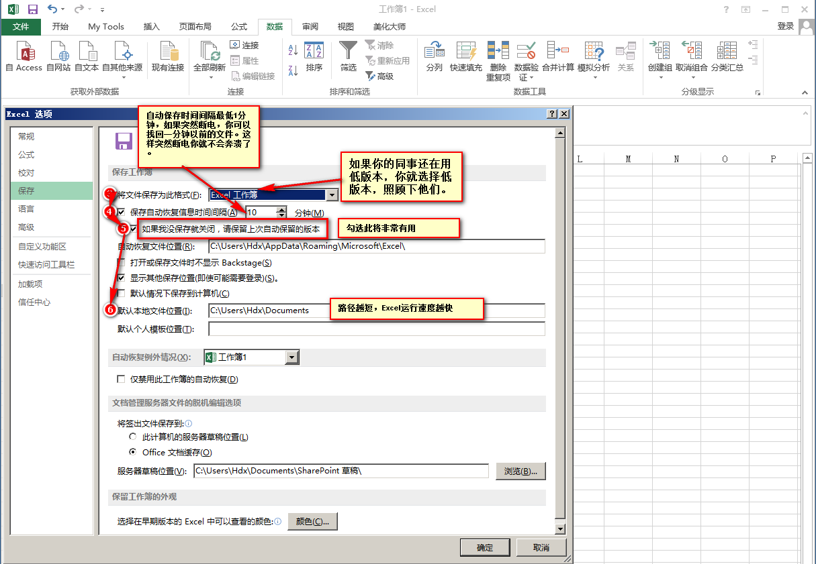Expand the 分级显示 group dialog launcher

[x=758, y=93]
